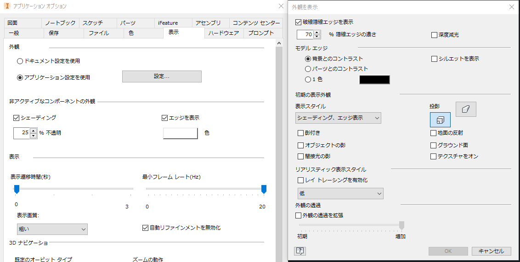520x262 pixels.
Task: Switch to the パーツ tab
Action: tap(136, 23)
